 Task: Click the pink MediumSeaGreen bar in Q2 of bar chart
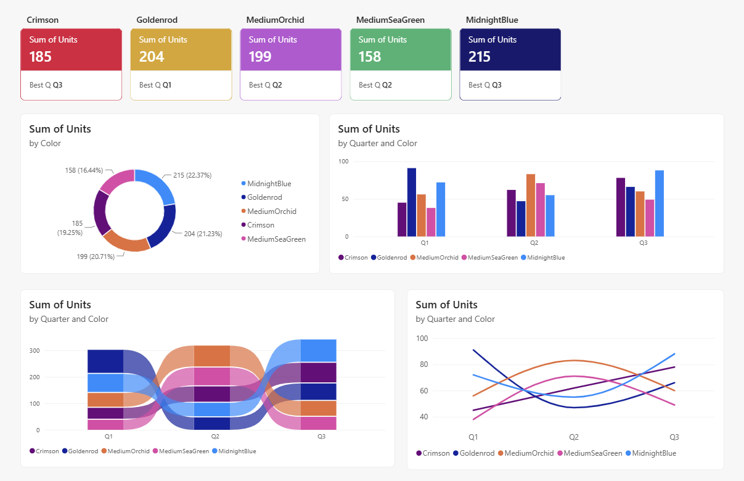pyautogui.click(x=541, y=210)
